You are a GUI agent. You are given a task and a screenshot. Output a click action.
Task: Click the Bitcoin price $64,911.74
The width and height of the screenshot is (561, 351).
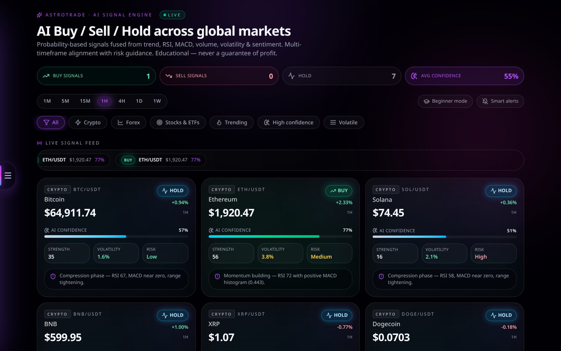click(x=70, y=213)
